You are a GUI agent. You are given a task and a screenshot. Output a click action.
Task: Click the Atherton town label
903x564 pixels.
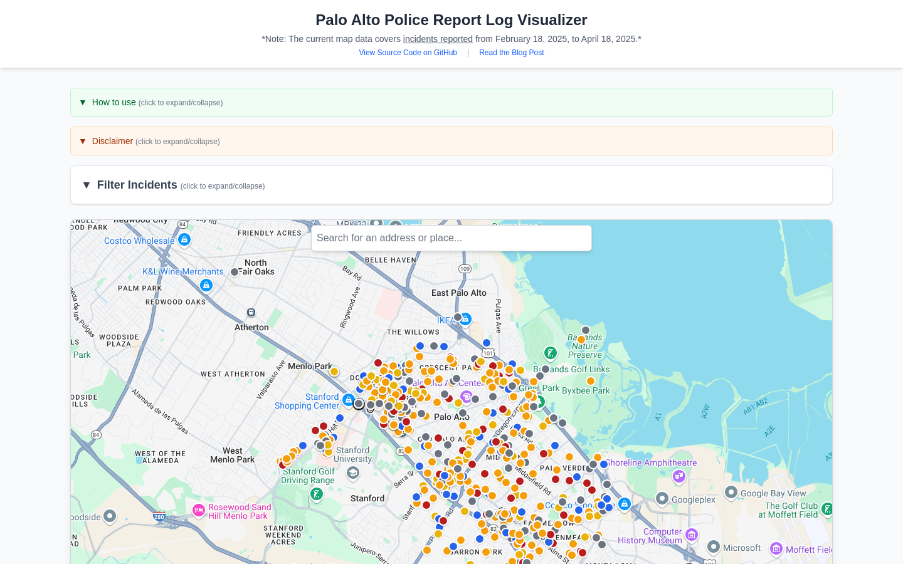(251, 327)
